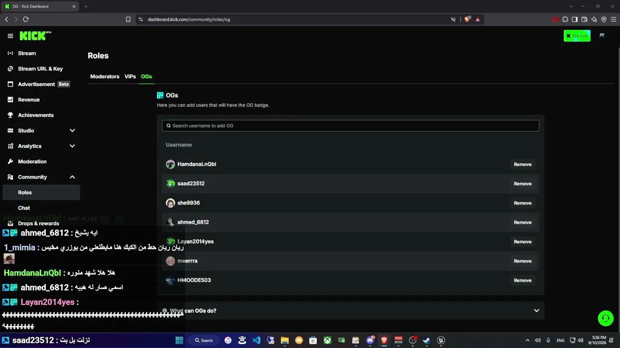Click the Go live button

click(577, 36)
